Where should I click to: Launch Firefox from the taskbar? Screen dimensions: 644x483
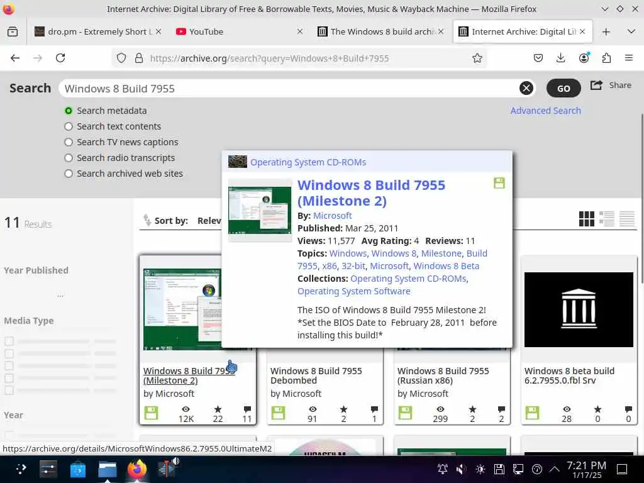click(x=136, y=469)
